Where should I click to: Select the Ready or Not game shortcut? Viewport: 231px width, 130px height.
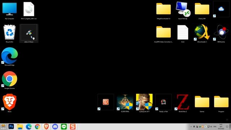pyautogui.click(x=164, y=102)
